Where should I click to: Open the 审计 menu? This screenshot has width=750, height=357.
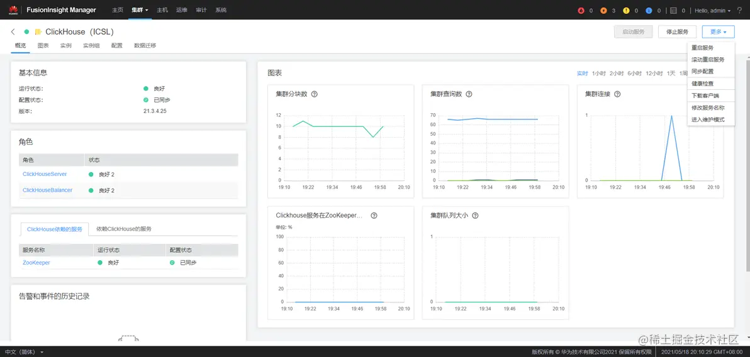click(201, 10)
